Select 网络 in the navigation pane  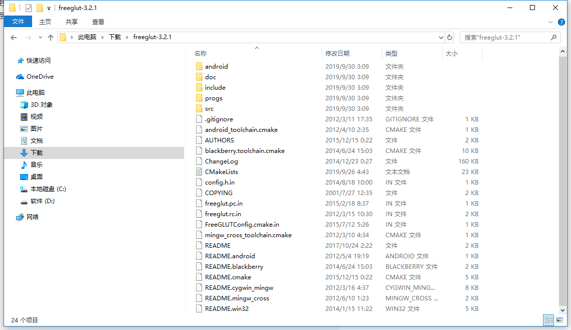[33, 217]
